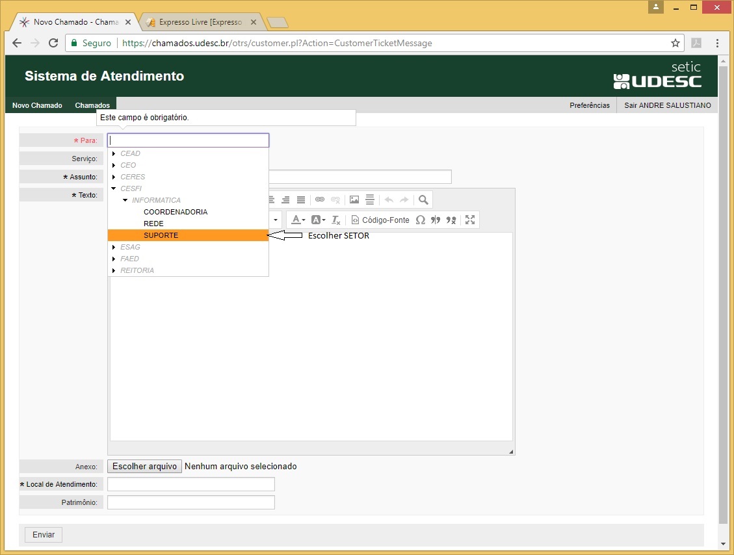This screenshot has width=734, height=555.
Task: Maximize the editor with fullscreen icon
Action: tap(470, 220)
